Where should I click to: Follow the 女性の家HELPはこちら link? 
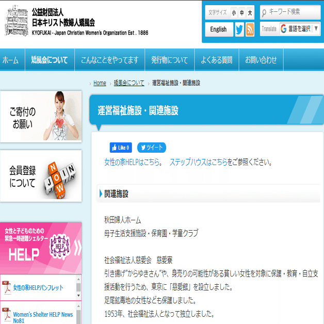pyautogui.click(x=133, y=162)
